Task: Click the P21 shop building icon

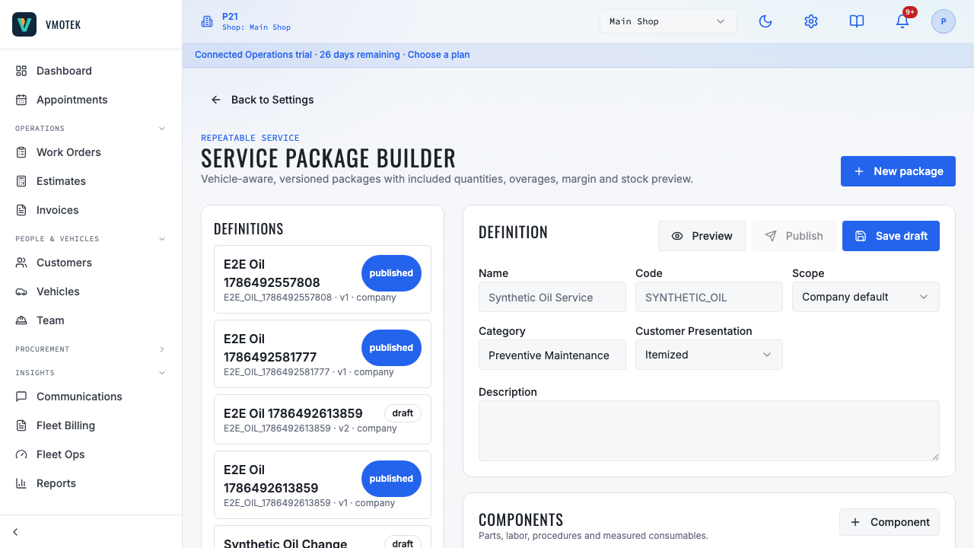Action: pyautogui.click(x=207, y=21)
